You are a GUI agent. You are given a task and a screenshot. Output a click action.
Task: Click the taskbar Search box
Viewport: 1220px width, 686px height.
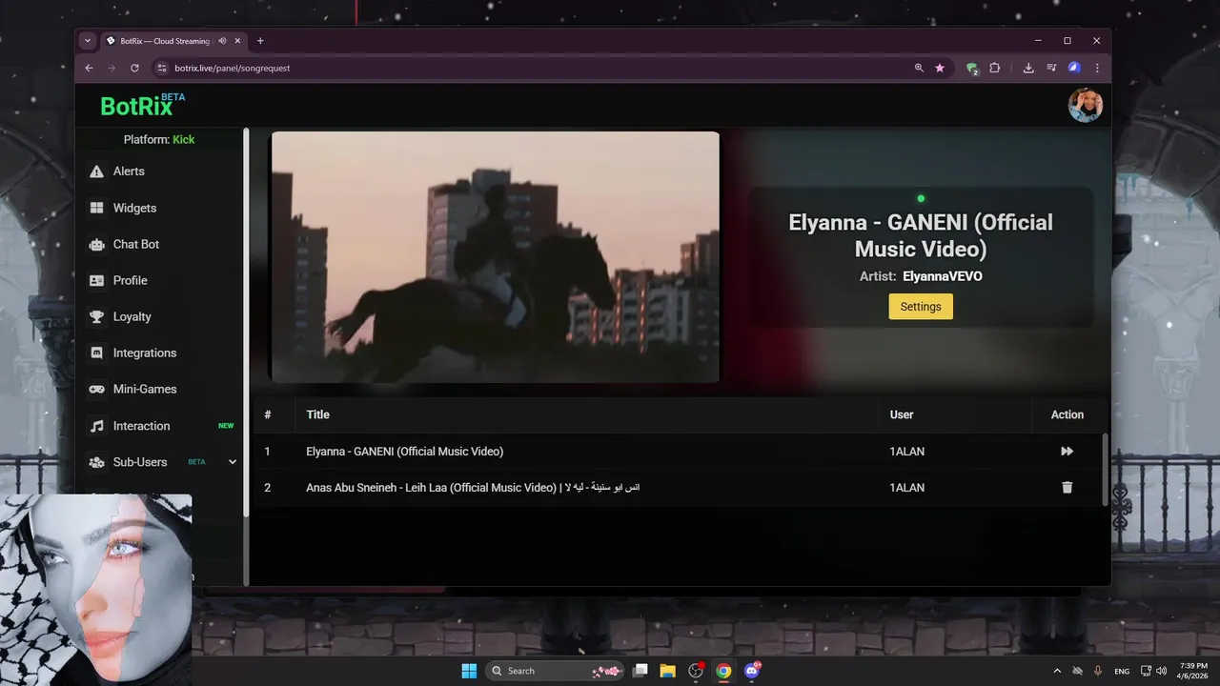click(555, 671)
